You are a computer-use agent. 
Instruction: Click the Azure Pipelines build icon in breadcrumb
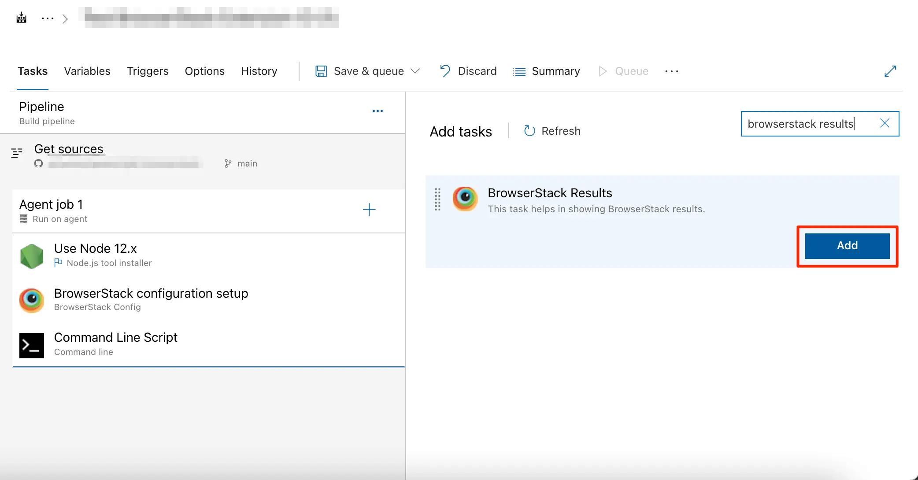(x=21, y=18)
